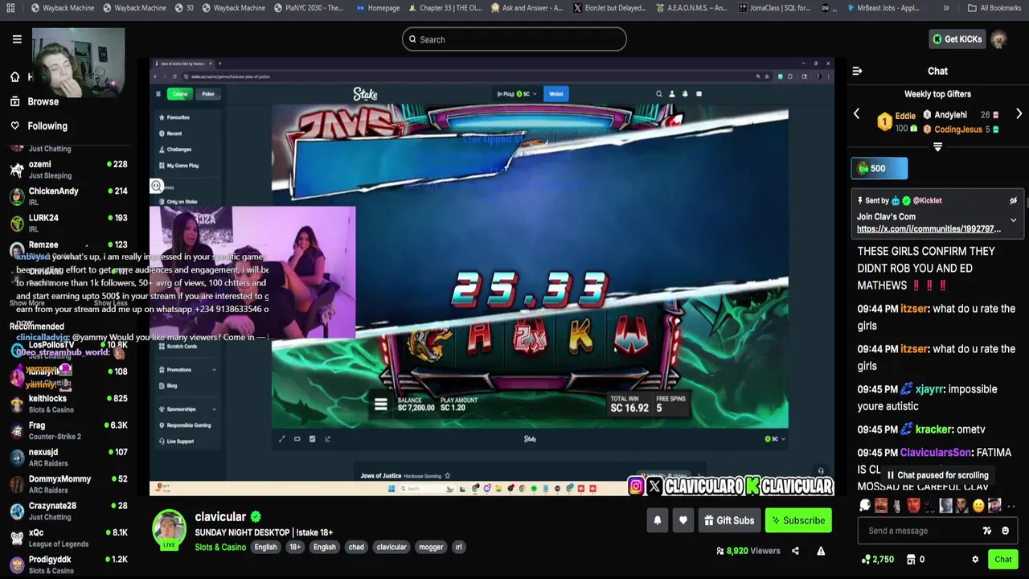
Task: Follow the channel with heart icon
Action: coord(683,520)
